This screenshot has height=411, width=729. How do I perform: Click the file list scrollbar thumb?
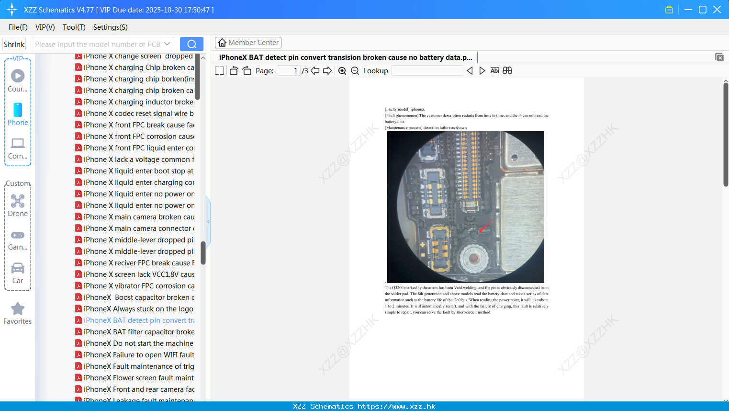coord(203,252)
